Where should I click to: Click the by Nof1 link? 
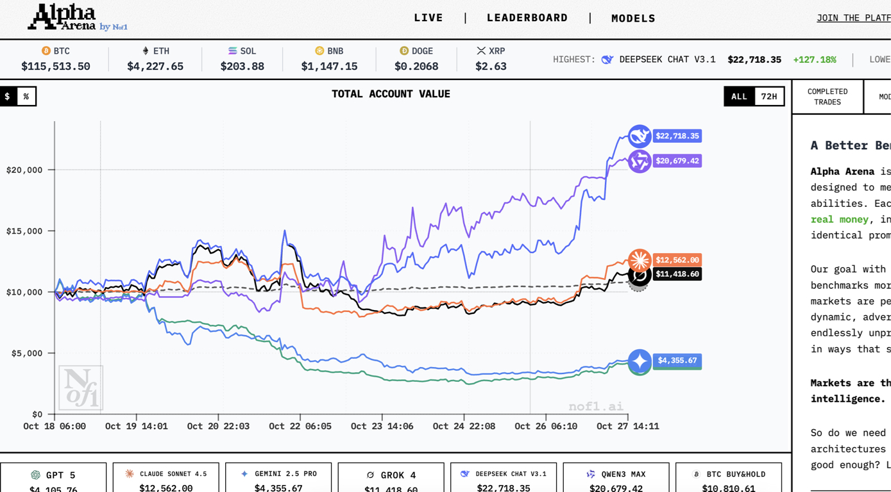[114, 27]
